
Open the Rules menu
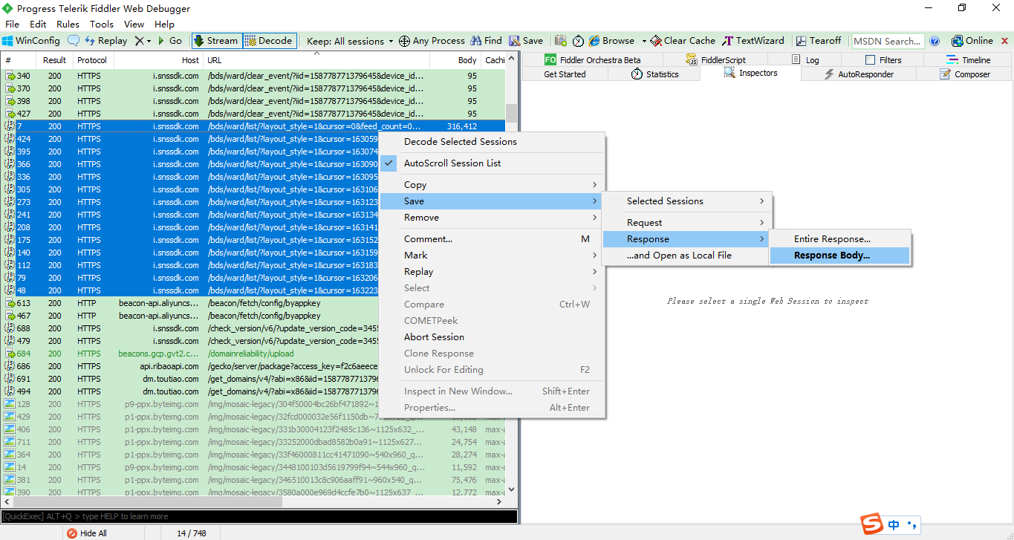tap(68, 25)
